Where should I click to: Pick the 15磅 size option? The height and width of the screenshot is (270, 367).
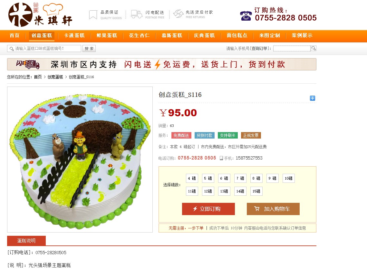coord(256,191)
